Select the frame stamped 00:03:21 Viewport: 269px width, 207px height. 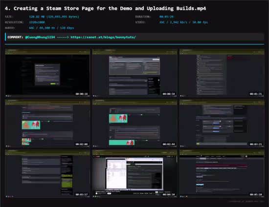click(x=222, y=124)
